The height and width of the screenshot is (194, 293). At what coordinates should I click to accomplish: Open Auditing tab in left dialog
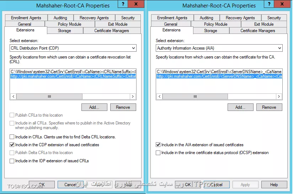(60, 17)
